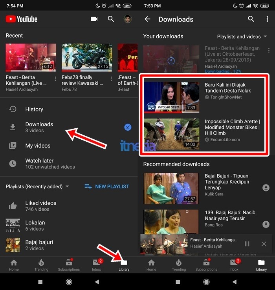Open Subscriptions tab on the left screen
Screen dimensions: 275x290
tap(69, 265)
